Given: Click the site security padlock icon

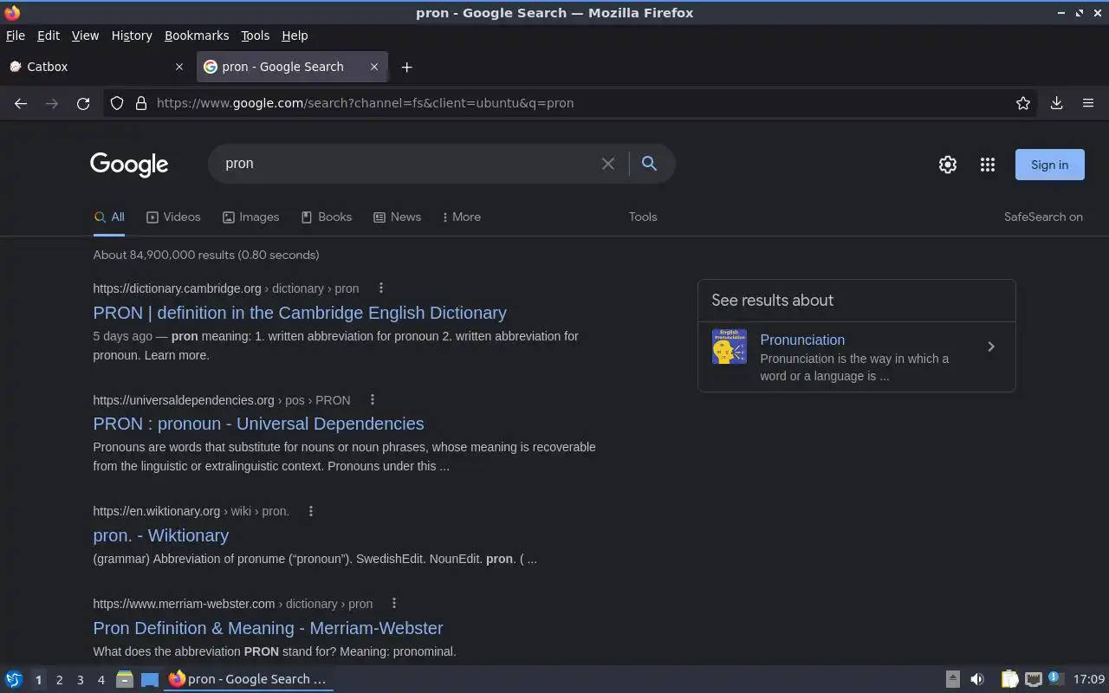Looking at the screenshot, I should [x=141, y=103].
